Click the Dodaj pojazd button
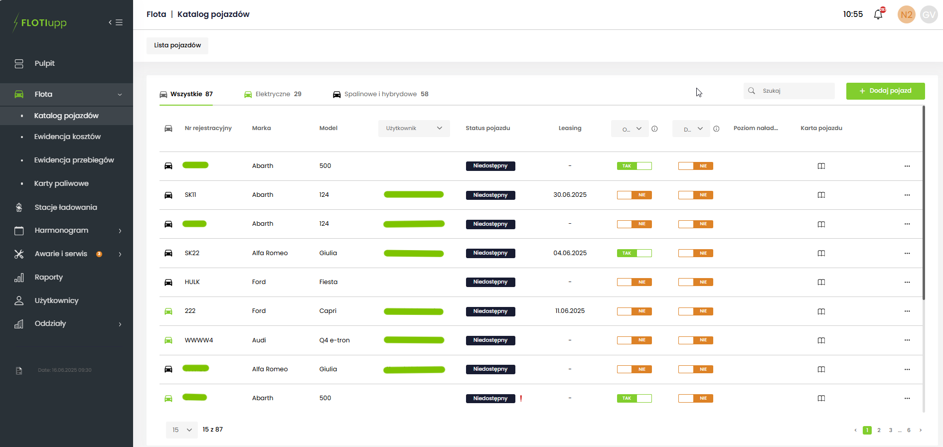943x447 pixels. pyautogui.click(x=885, y=91)
